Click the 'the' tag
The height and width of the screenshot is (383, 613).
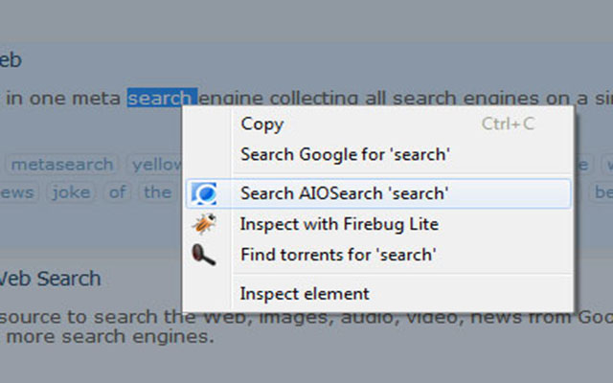[155, 191]
